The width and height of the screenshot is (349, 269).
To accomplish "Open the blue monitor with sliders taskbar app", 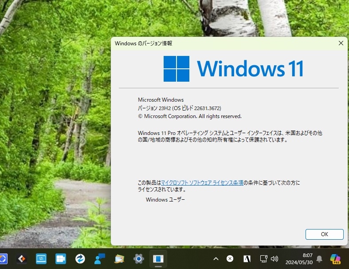I will coord(41,259).
